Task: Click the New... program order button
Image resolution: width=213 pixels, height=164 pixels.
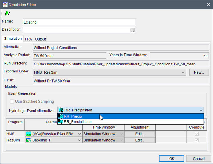Action: 199,72
